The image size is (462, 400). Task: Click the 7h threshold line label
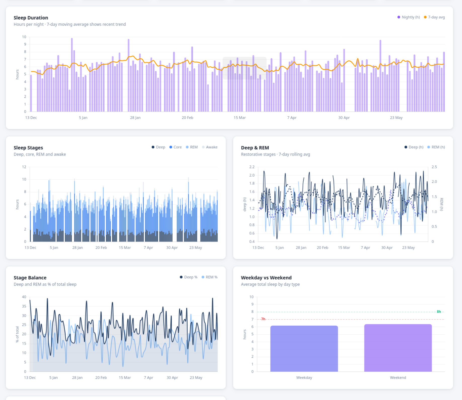point(263,319)
